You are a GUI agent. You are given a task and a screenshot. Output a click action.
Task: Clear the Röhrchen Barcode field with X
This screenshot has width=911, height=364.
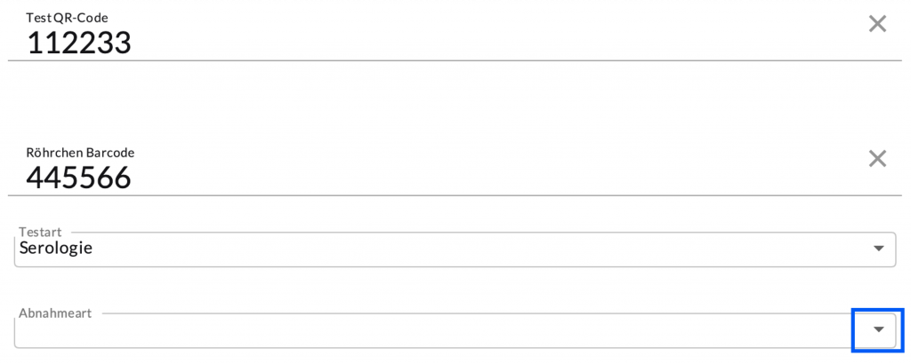tap(877, 159)
